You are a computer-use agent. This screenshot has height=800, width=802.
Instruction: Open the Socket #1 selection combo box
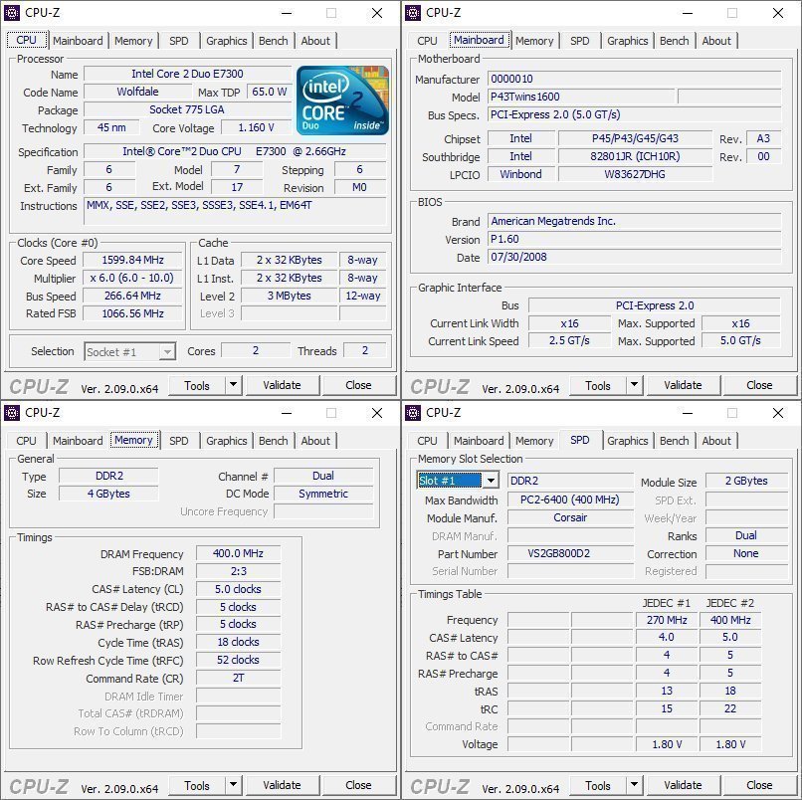[130, 352]
